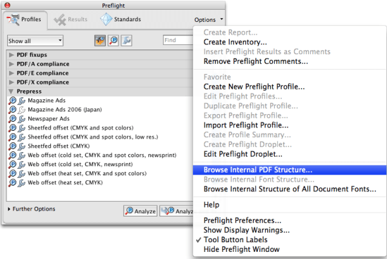Select Browse Internal PDF Structure...

point(290,170)
